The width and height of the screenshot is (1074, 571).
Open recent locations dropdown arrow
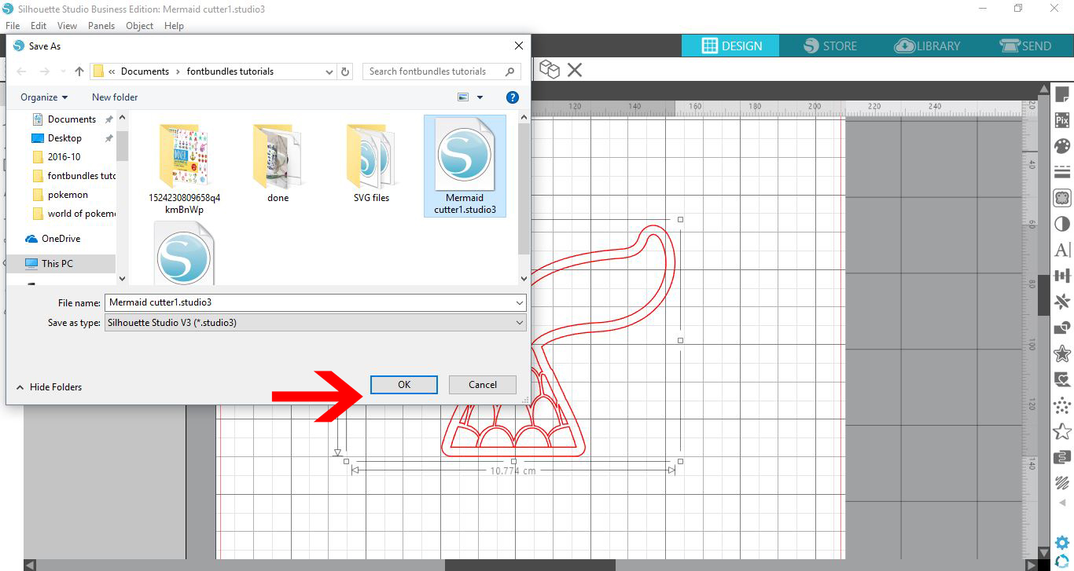(x=61, y=71)
